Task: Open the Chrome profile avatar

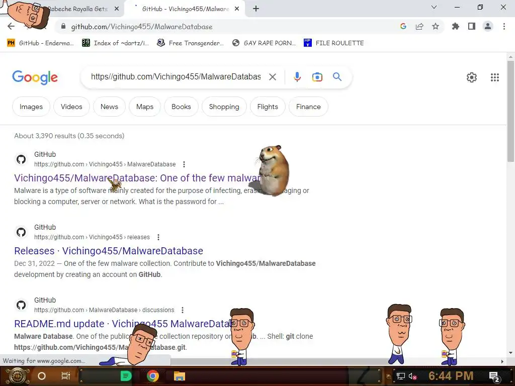Action: click(488, 27)
